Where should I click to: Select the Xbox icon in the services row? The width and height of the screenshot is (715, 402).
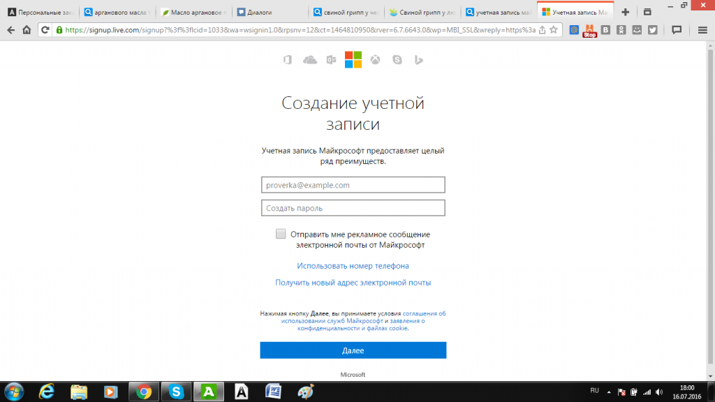pos(374,59)
